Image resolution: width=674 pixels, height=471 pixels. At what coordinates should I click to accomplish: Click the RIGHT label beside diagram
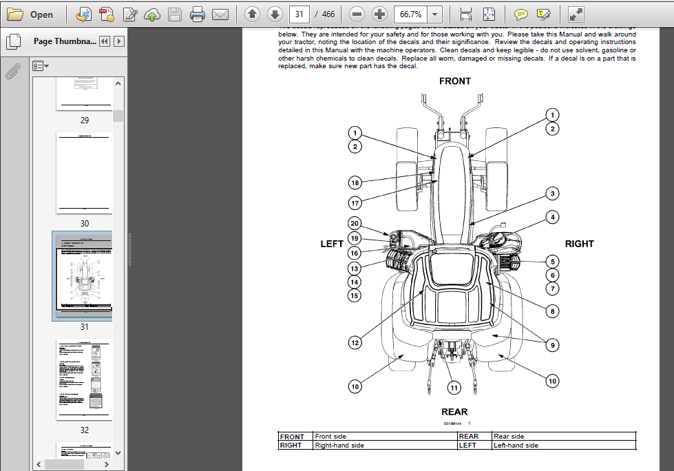(x=579, y=244)
